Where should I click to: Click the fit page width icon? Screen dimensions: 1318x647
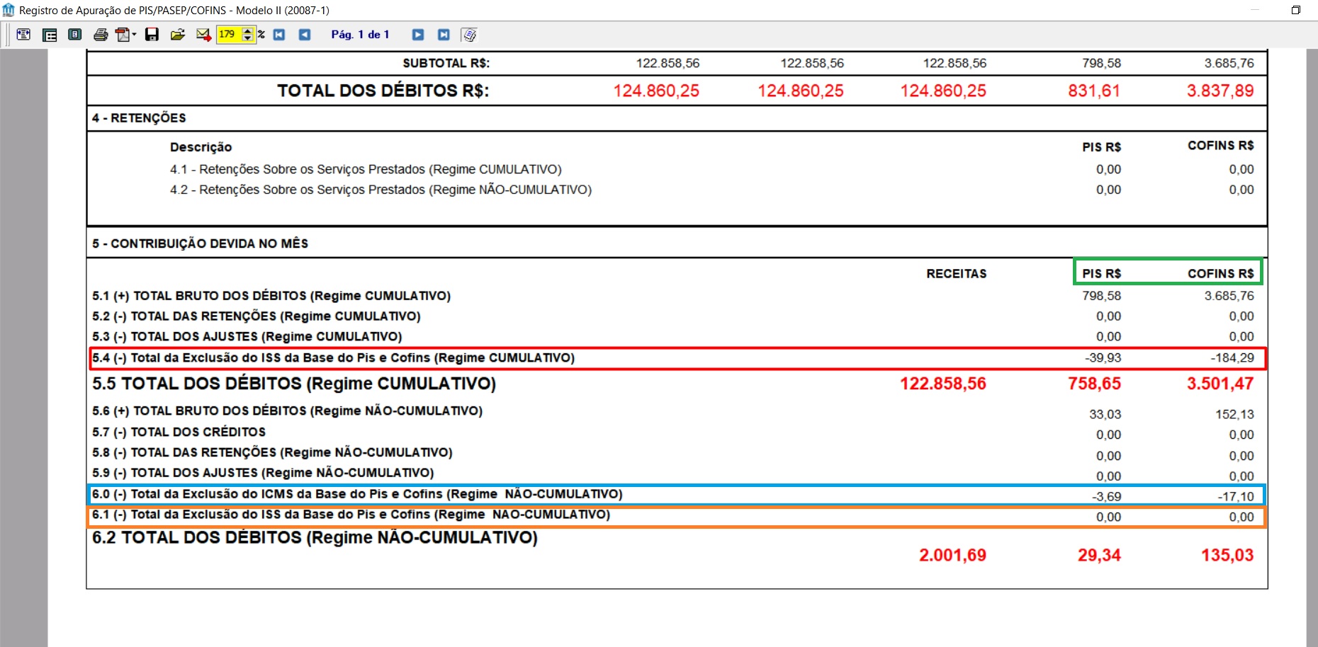coord(23,35)
